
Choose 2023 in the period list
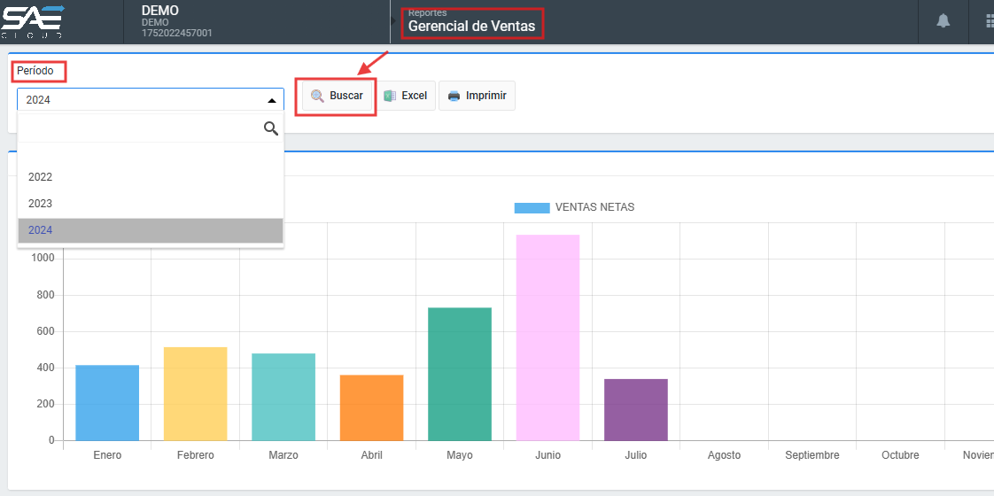pos(41,204)
